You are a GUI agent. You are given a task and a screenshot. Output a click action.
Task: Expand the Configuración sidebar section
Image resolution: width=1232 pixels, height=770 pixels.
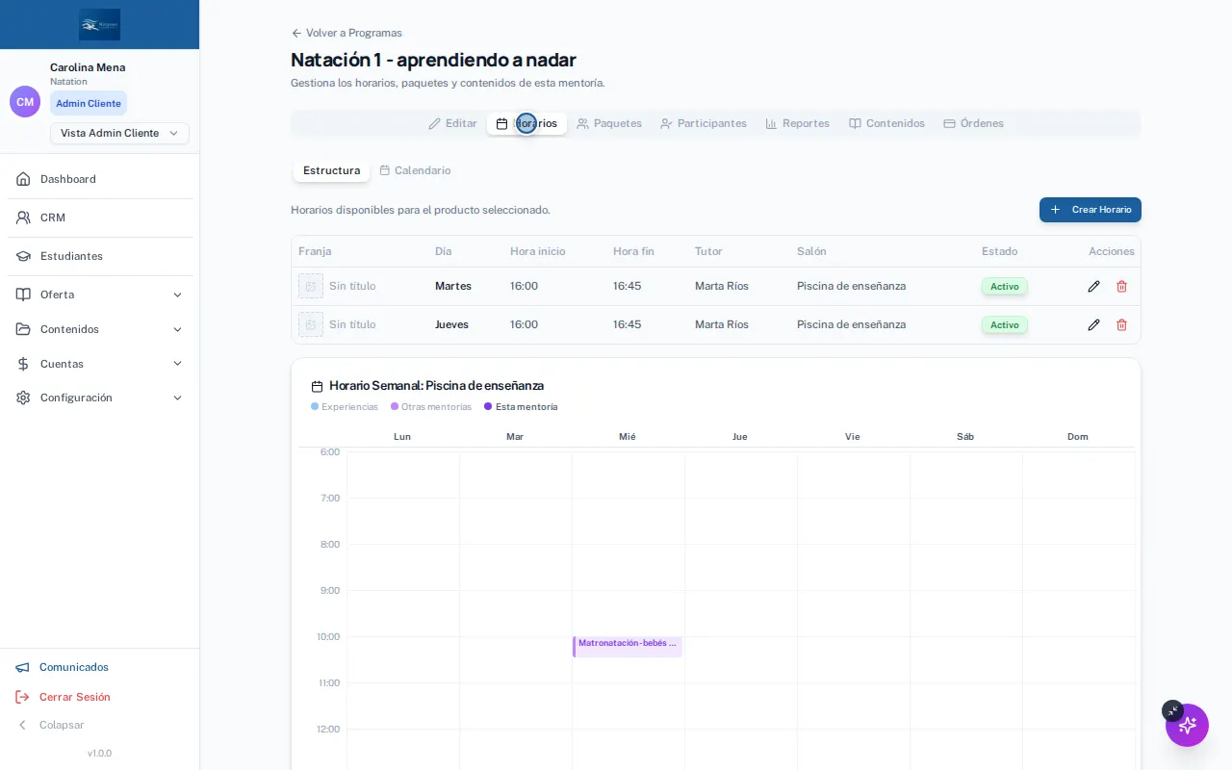pyautogui.click(x=100, y=398)
